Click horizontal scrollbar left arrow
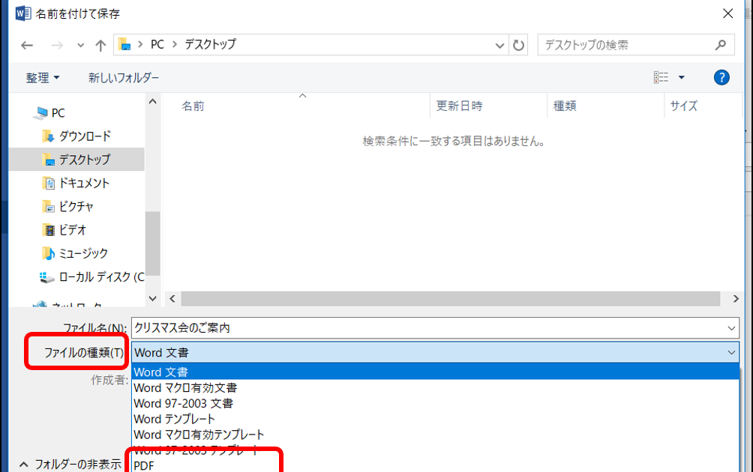The width and height of the screenshot is (753, 472). pos(172,298)
